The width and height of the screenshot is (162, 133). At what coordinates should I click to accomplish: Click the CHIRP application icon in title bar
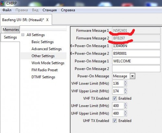(2, 3)
